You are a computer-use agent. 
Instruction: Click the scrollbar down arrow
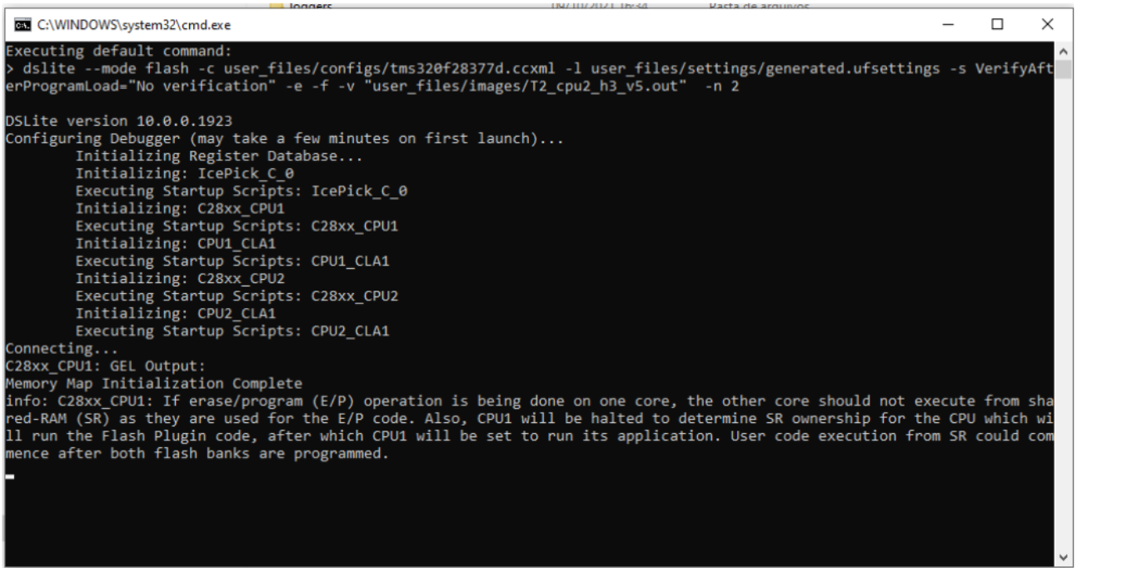click(1064, 558)
